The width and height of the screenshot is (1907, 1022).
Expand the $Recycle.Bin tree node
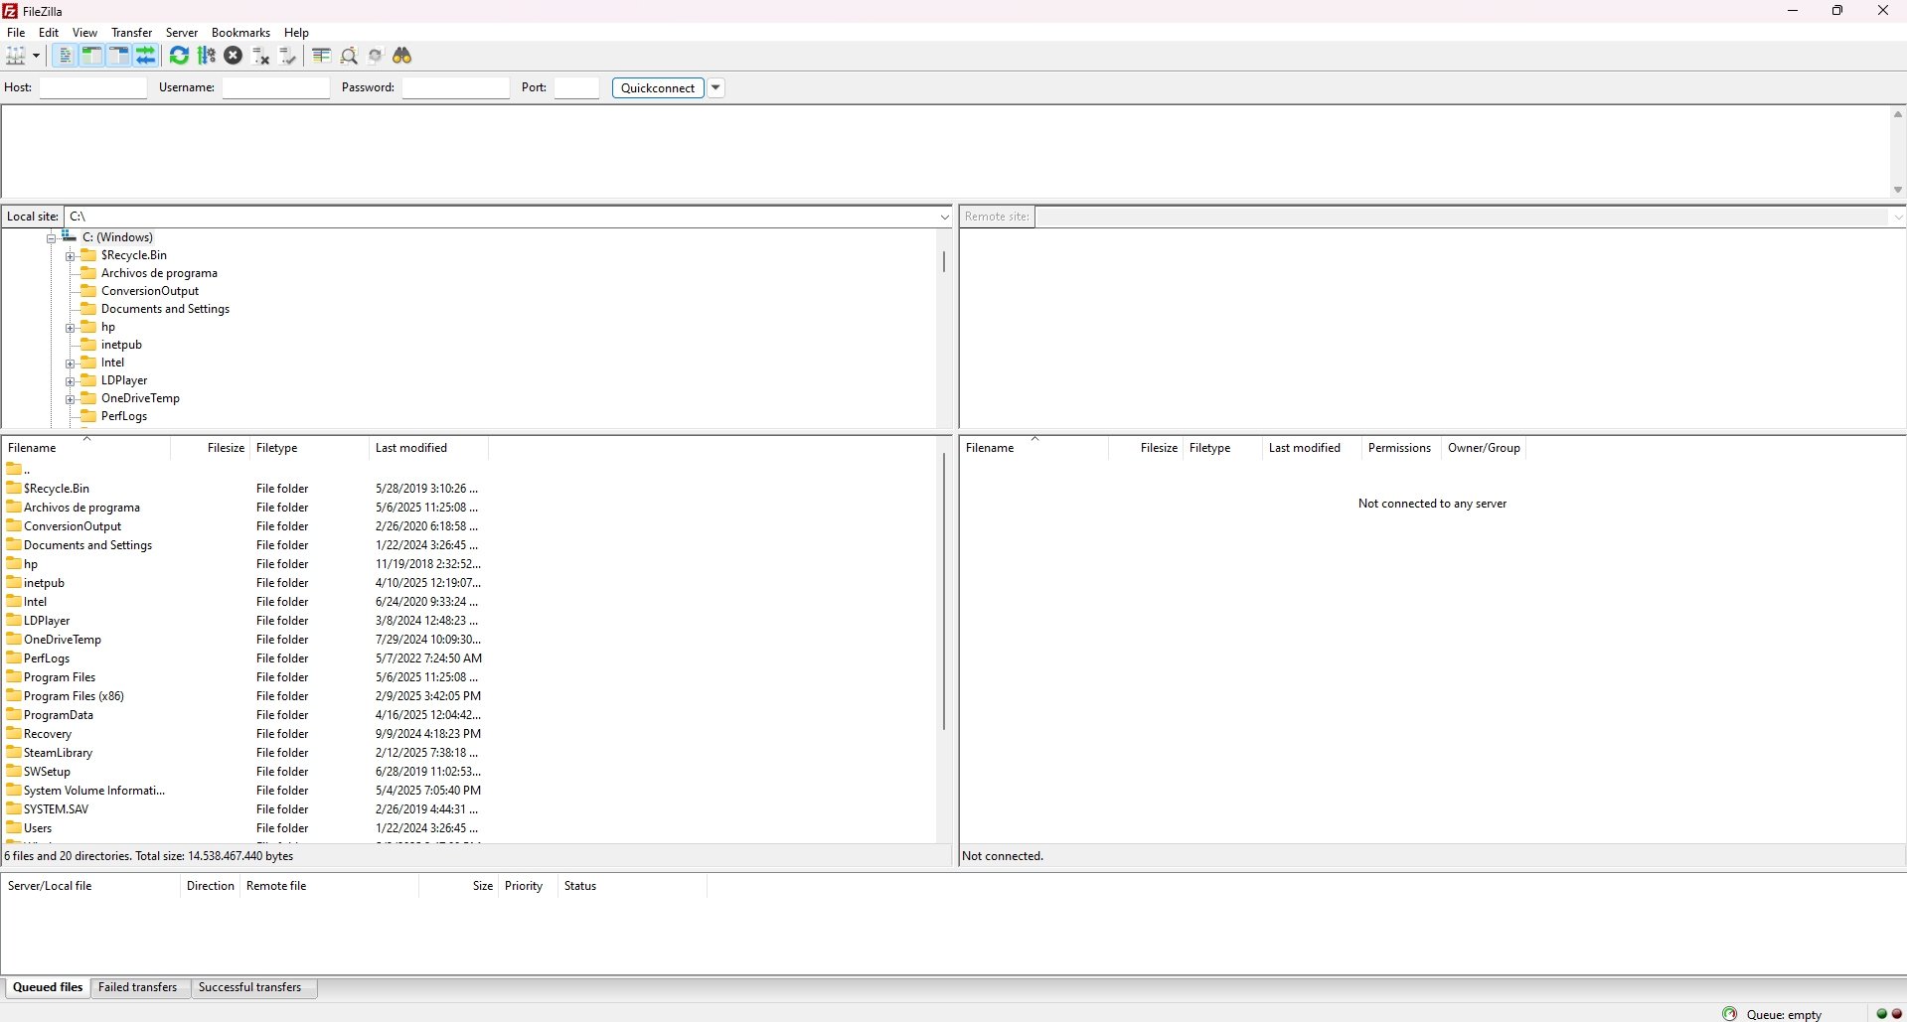pos(71,256)
